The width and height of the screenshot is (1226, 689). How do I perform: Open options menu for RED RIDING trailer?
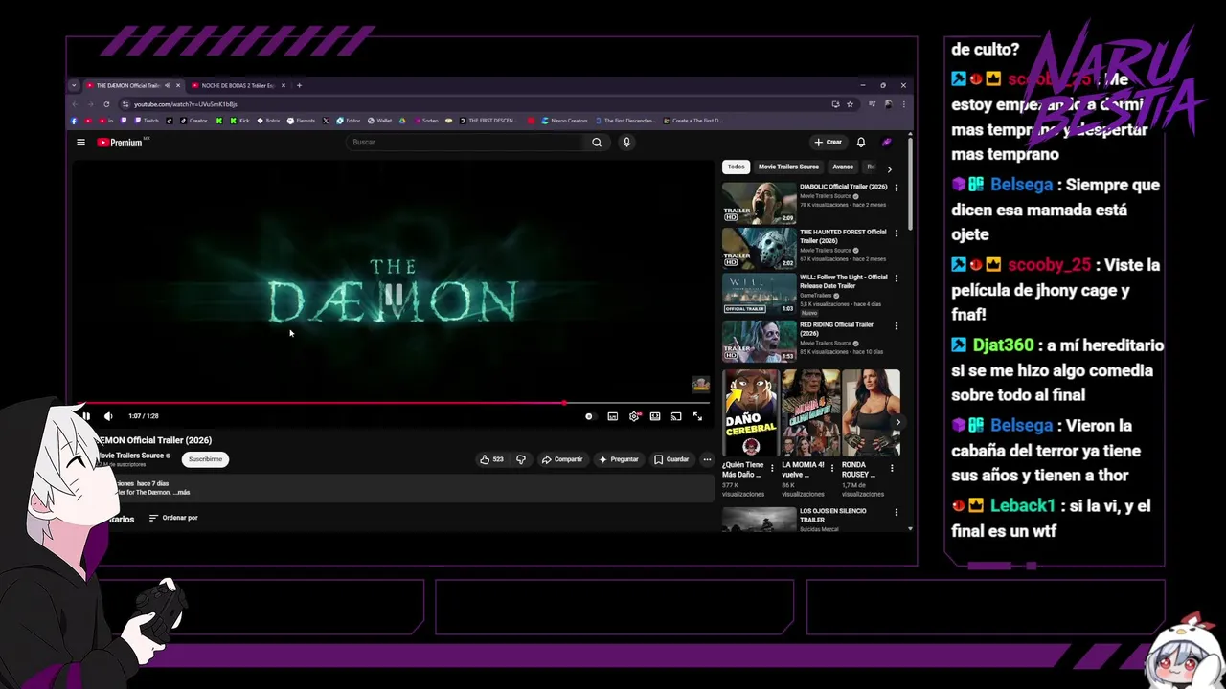[x=897, y=325]
